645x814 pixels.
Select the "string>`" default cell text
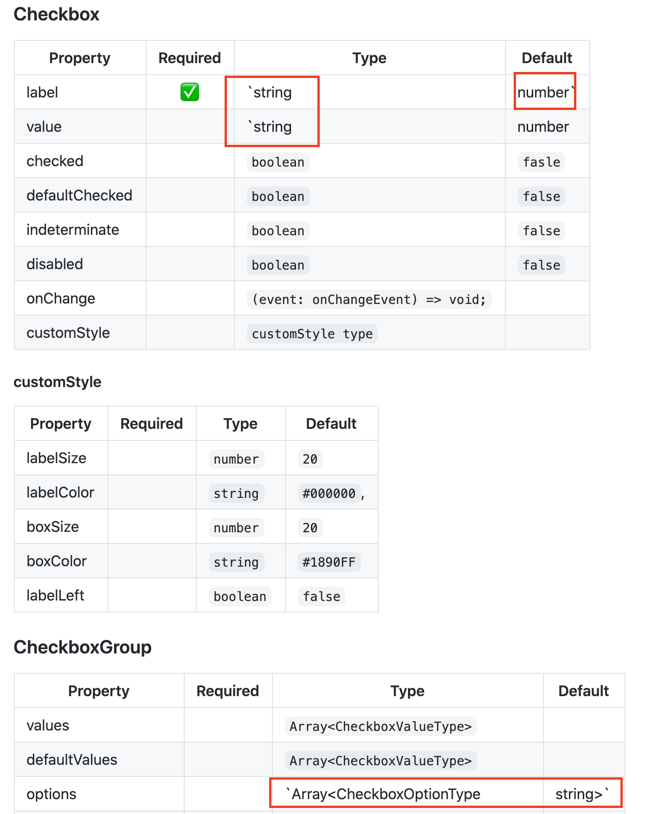582,794
